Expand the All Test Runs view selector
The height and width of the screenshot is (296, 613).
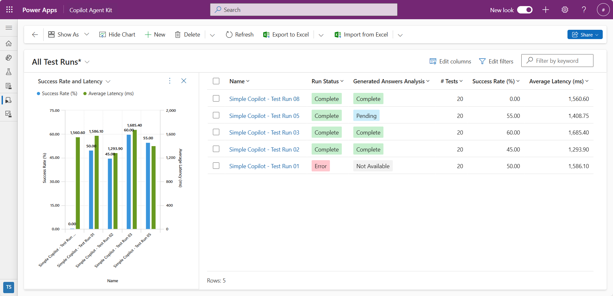coord(87,62)
